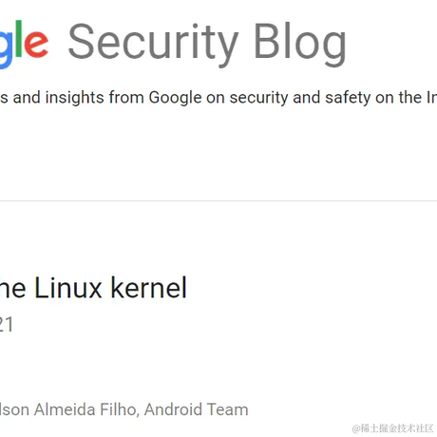
Task: Click the word 'Linux' in post title
Action: click(68, 288)
